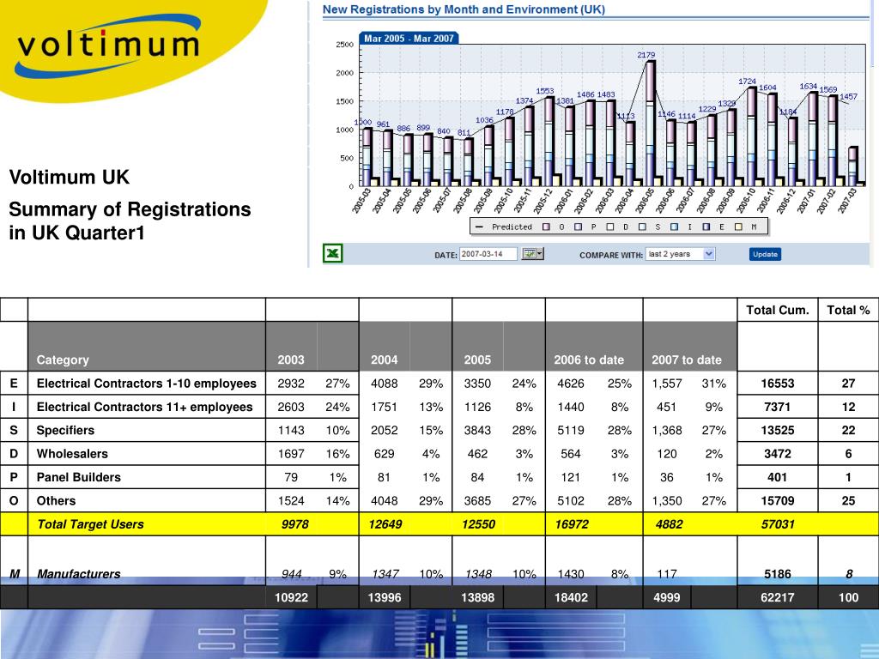The width and height of the screenshot is (879, 659).
Task: Click the 2006-05 axis label
Action: pyautogui.click(x=644, y=201)
